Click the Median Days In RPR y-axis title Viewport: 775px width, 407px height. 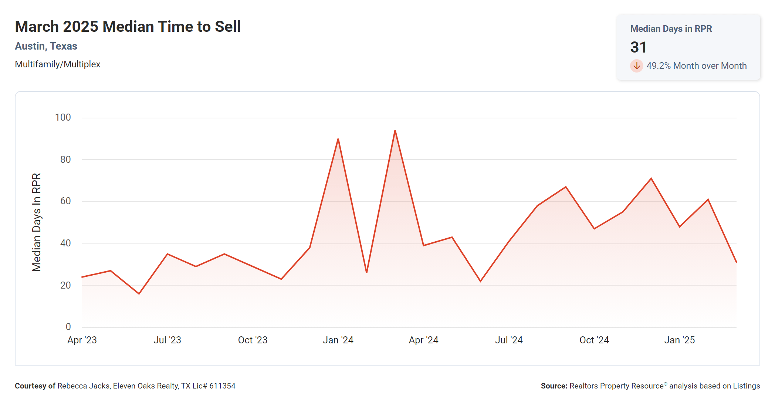click(x=36, y=222)
